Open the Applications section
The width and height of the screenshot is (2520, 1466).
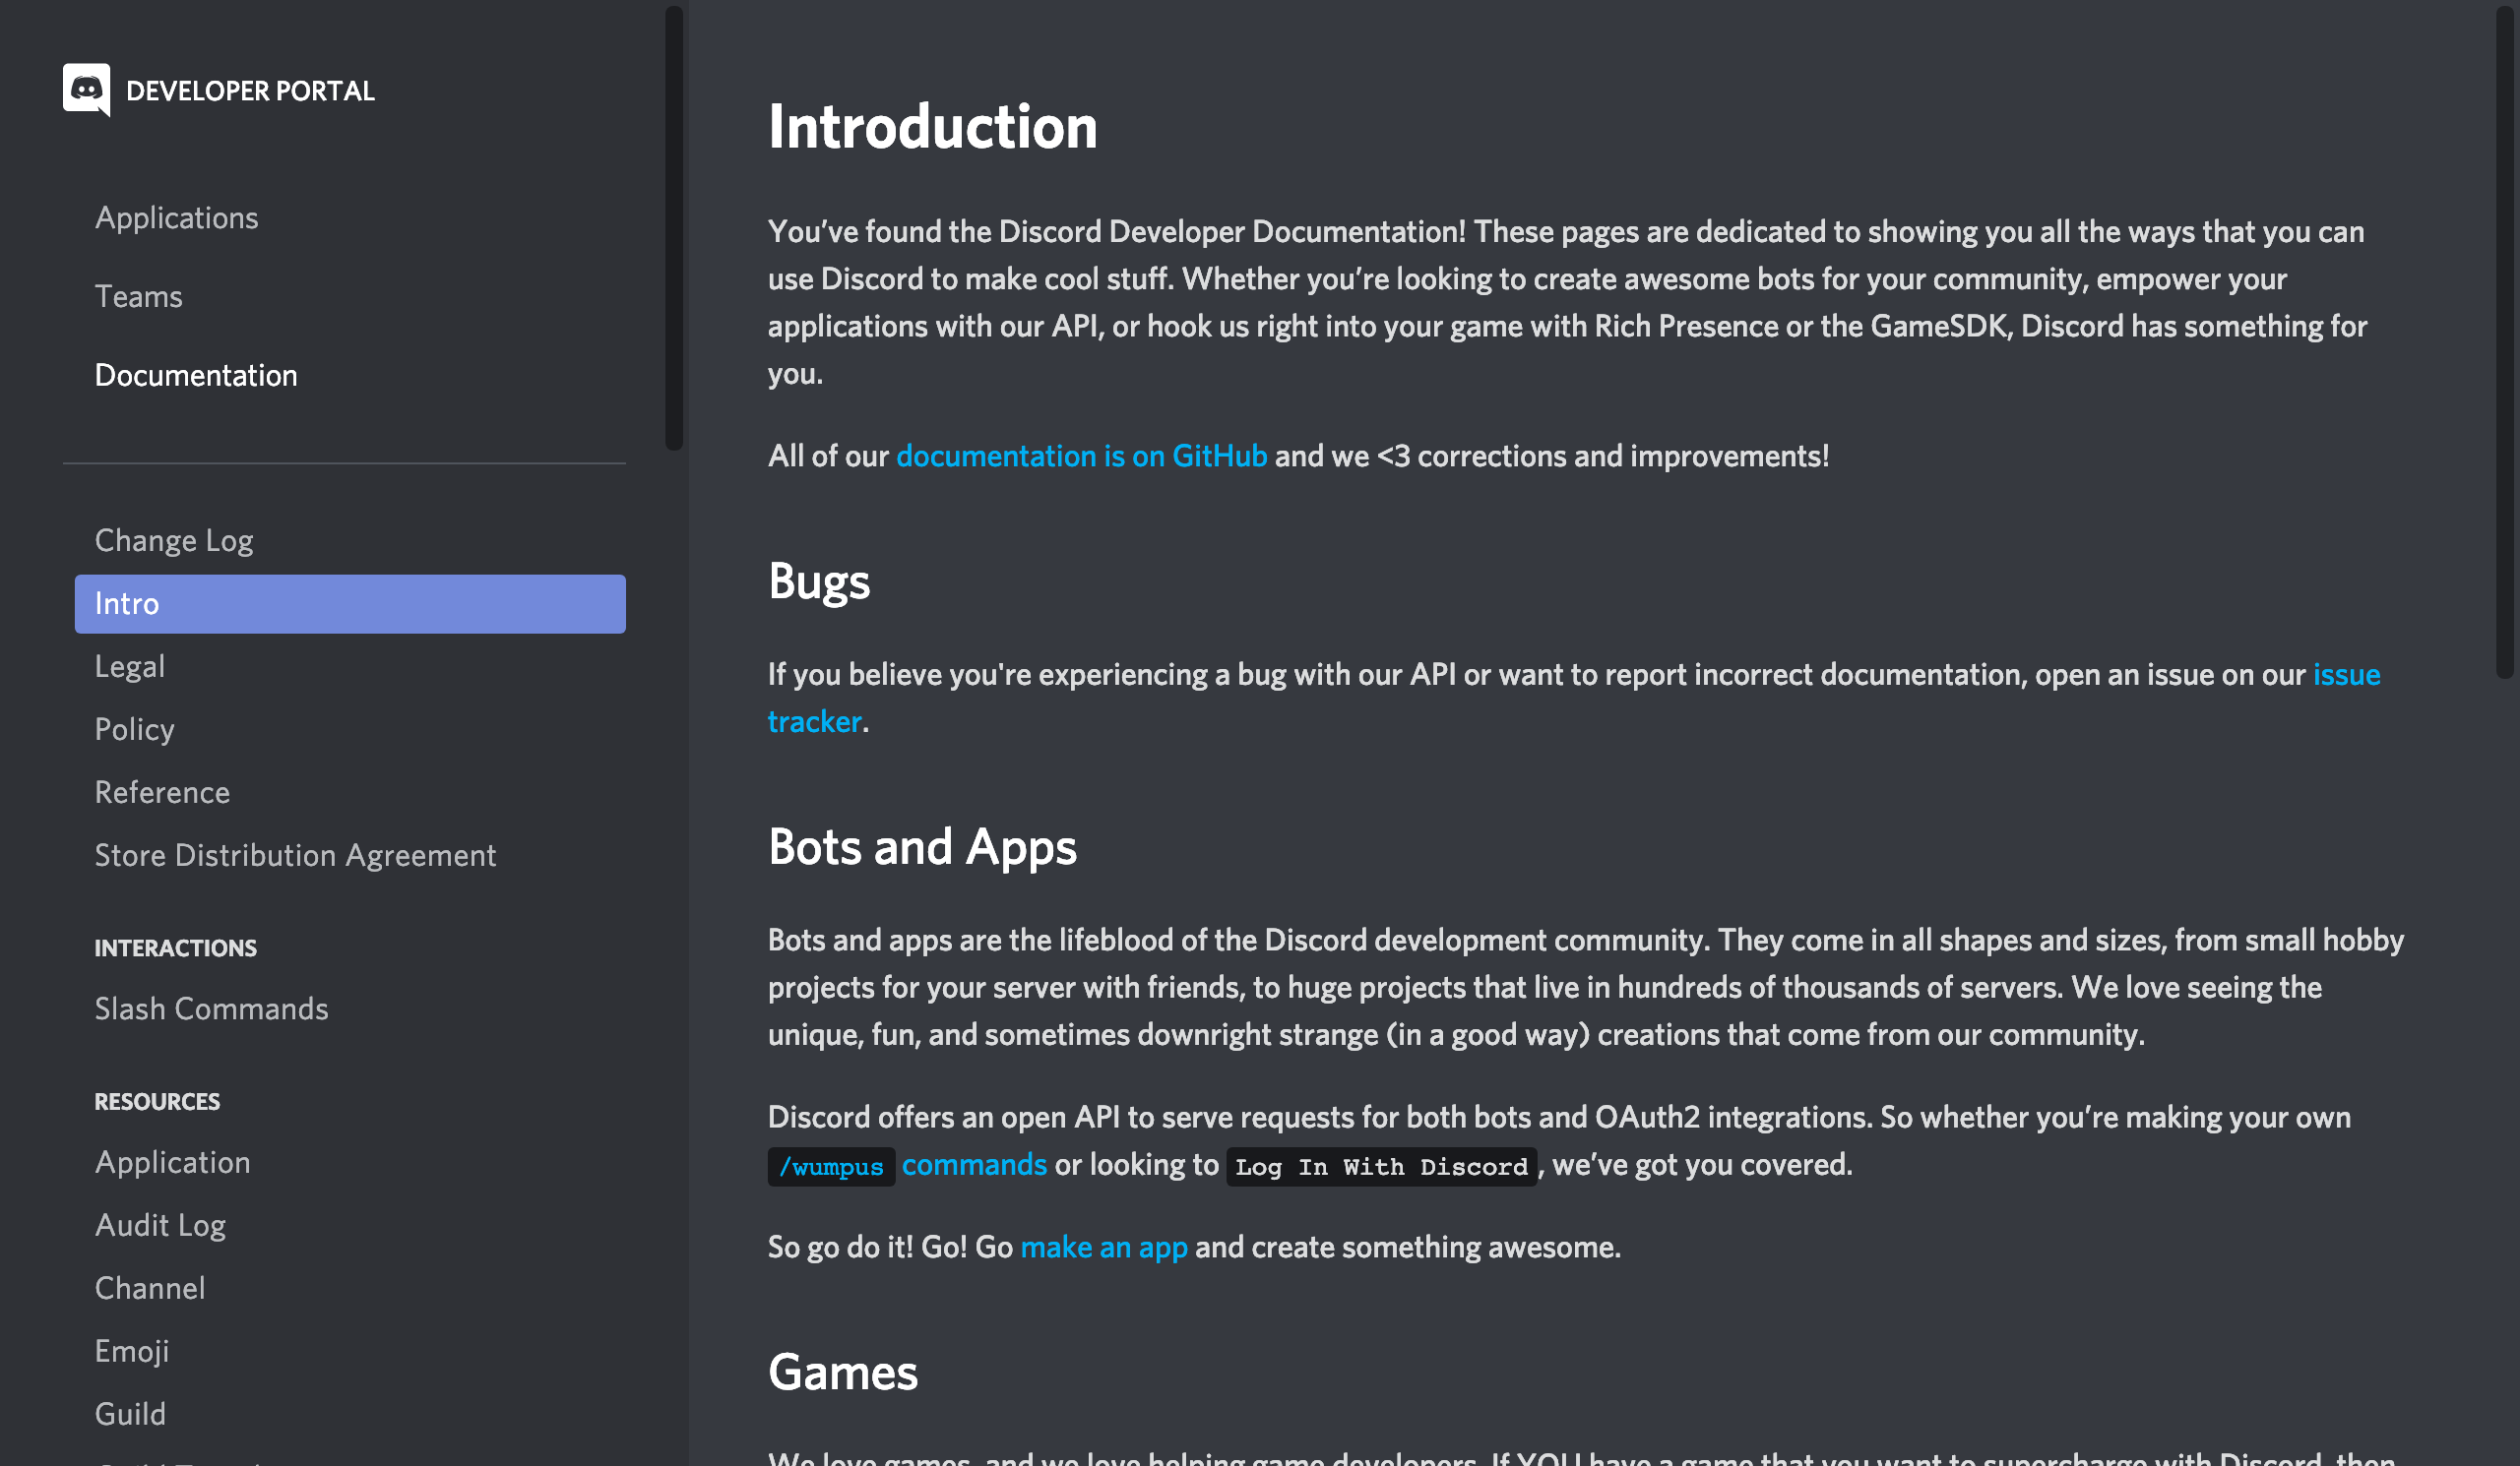[x=176, y=216]
